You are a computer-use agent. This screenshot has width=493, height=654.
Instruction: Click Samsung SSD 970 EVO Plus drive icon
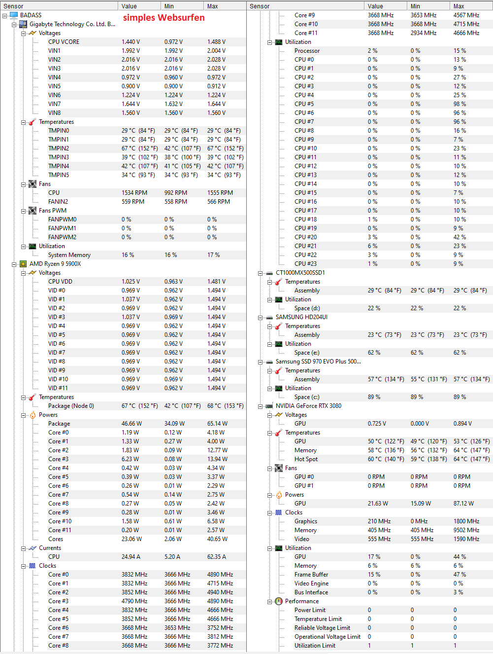[269, 362]
